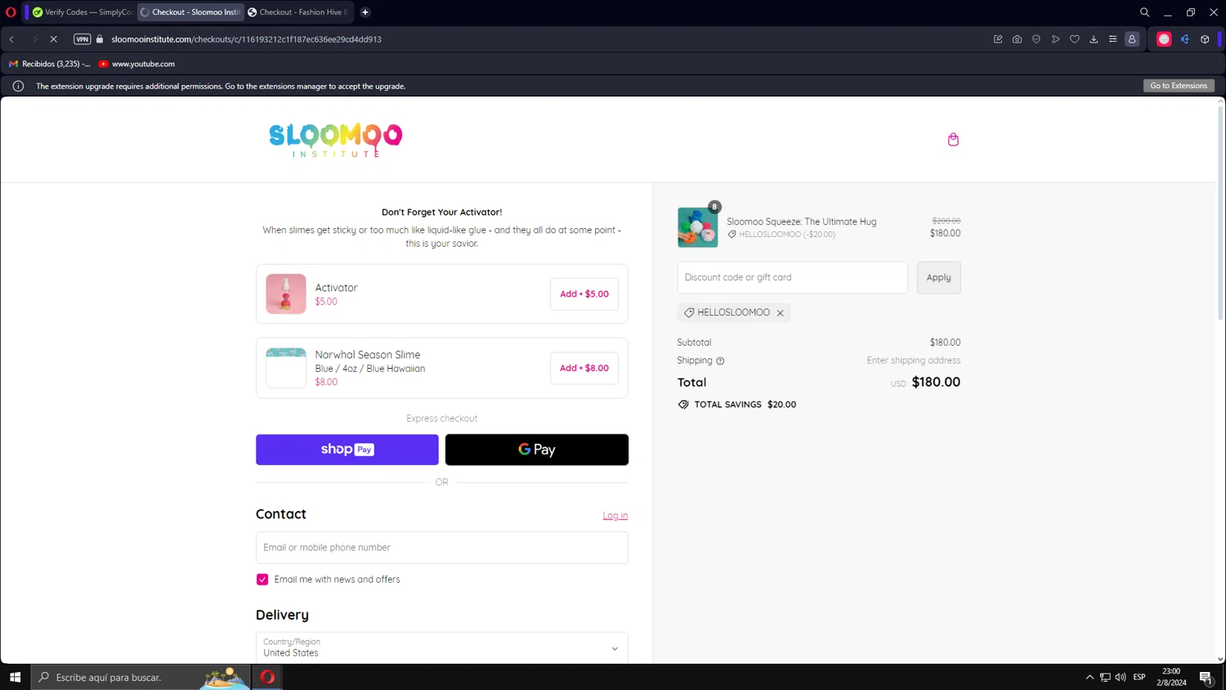Click Opera icon in the taskbar
Viewport: 1226px width, 690px height.
pyautogui.click(x=267, y=677)
